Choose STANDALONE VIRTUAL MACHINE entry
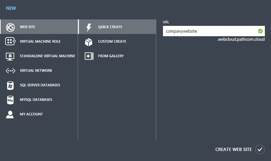 (48, 56)
